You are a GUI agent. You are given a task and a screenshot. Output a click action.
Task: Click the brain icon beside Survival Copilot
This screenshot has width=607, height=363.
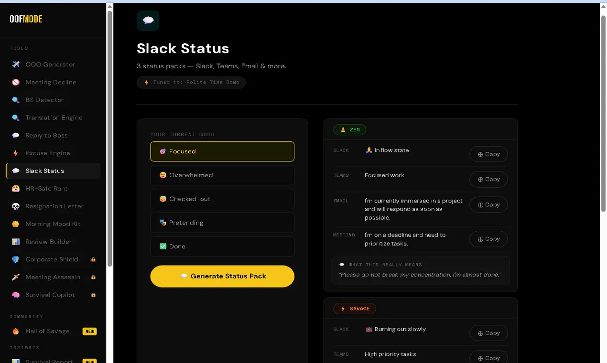tap(16, 295)
